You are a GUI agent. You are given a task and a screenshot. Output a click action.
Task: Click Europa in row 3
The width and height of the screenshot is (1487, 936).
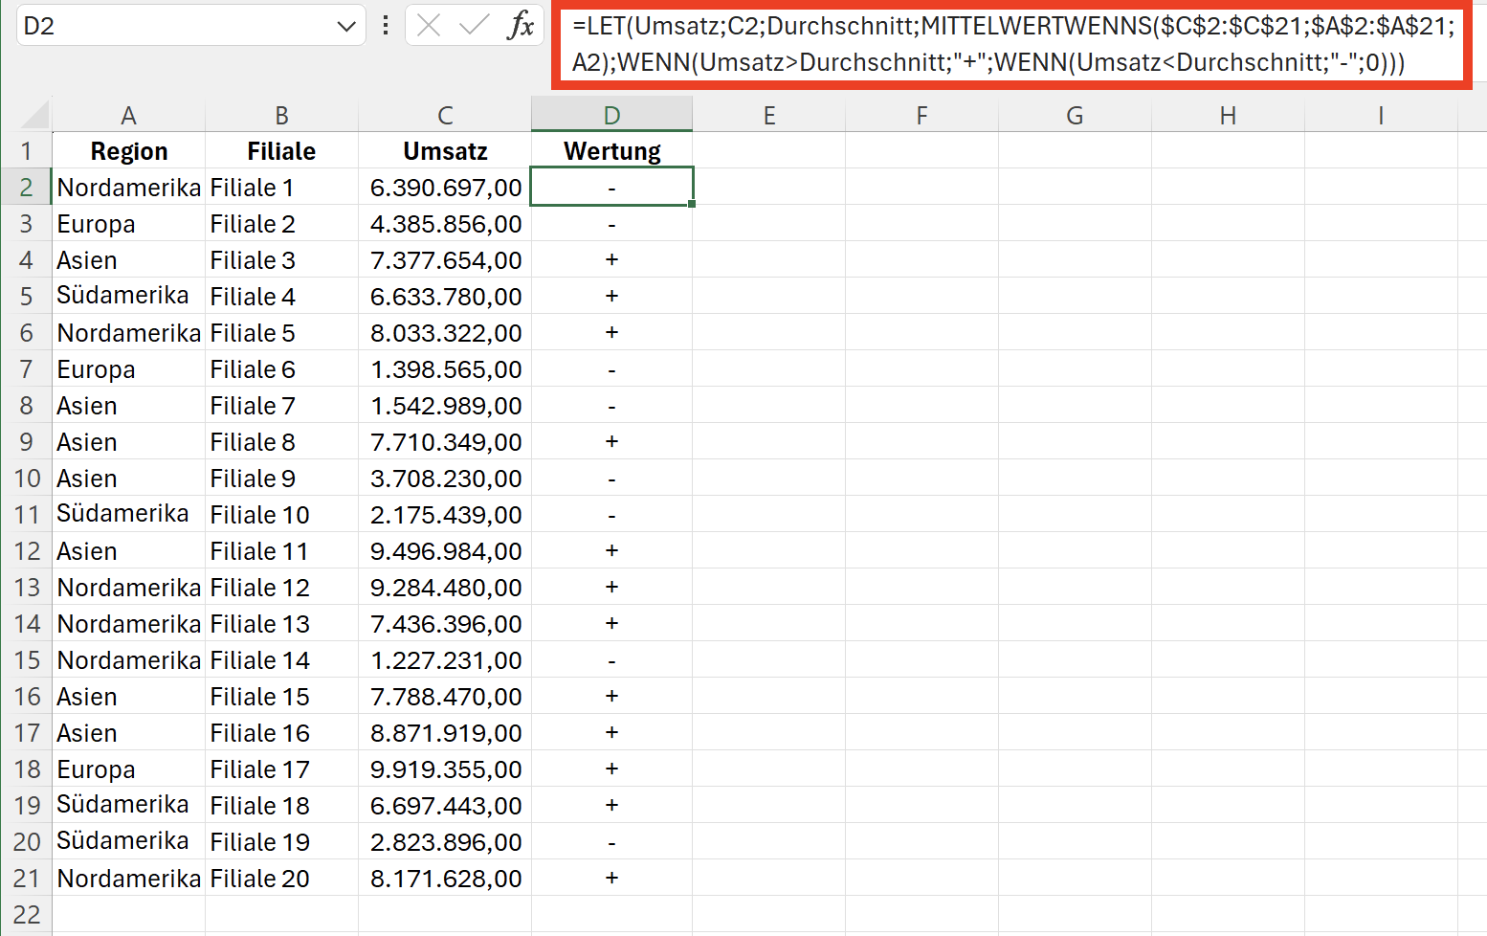pos(128,223)
